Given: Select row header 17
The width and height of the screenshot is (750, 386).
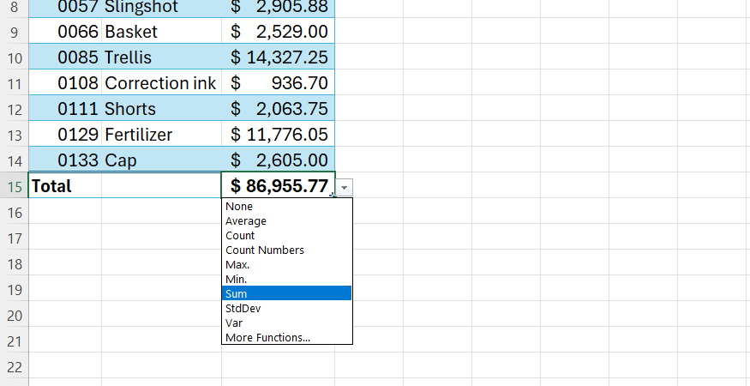Looking at the screenshot, I should (x=15, y=238).
